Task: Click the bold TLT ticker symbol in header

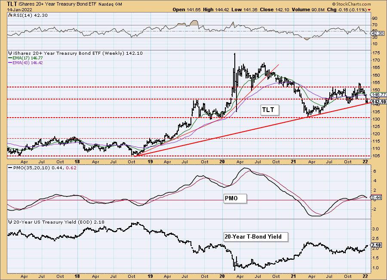Action: point(12,4)
